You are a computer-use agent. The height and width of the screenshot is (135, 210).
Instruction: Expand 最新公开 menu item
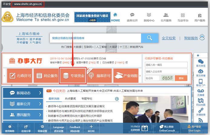[x=23, y=104]
